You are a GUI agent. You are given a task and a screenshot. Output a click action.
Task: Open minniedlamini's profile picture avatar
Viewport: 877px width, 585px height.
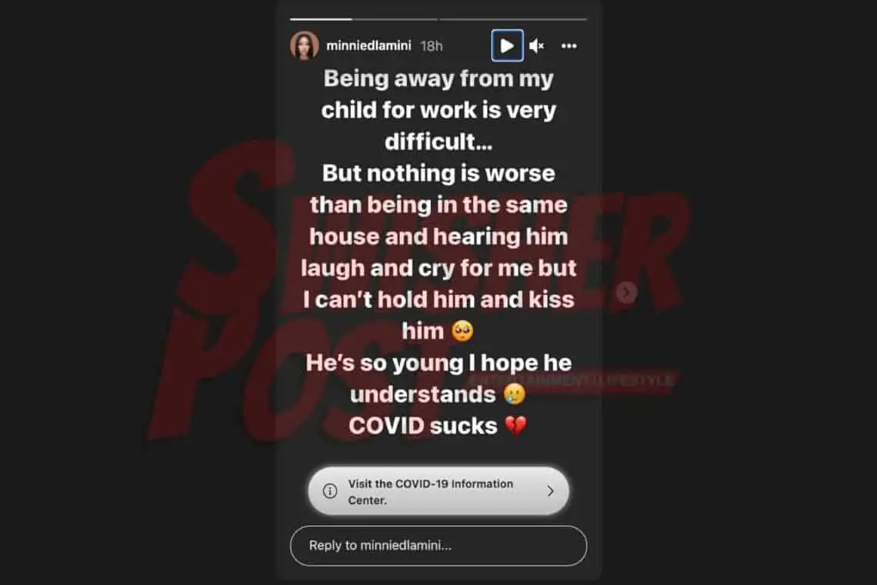[x=305, y=45]
